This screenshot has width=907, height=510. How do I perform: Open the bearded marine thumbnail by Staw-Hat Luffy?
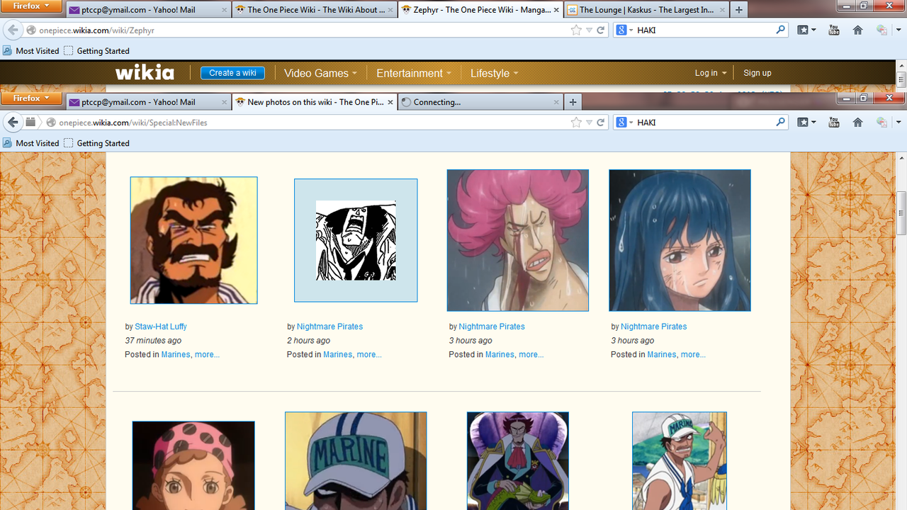(x=193, y=240)
